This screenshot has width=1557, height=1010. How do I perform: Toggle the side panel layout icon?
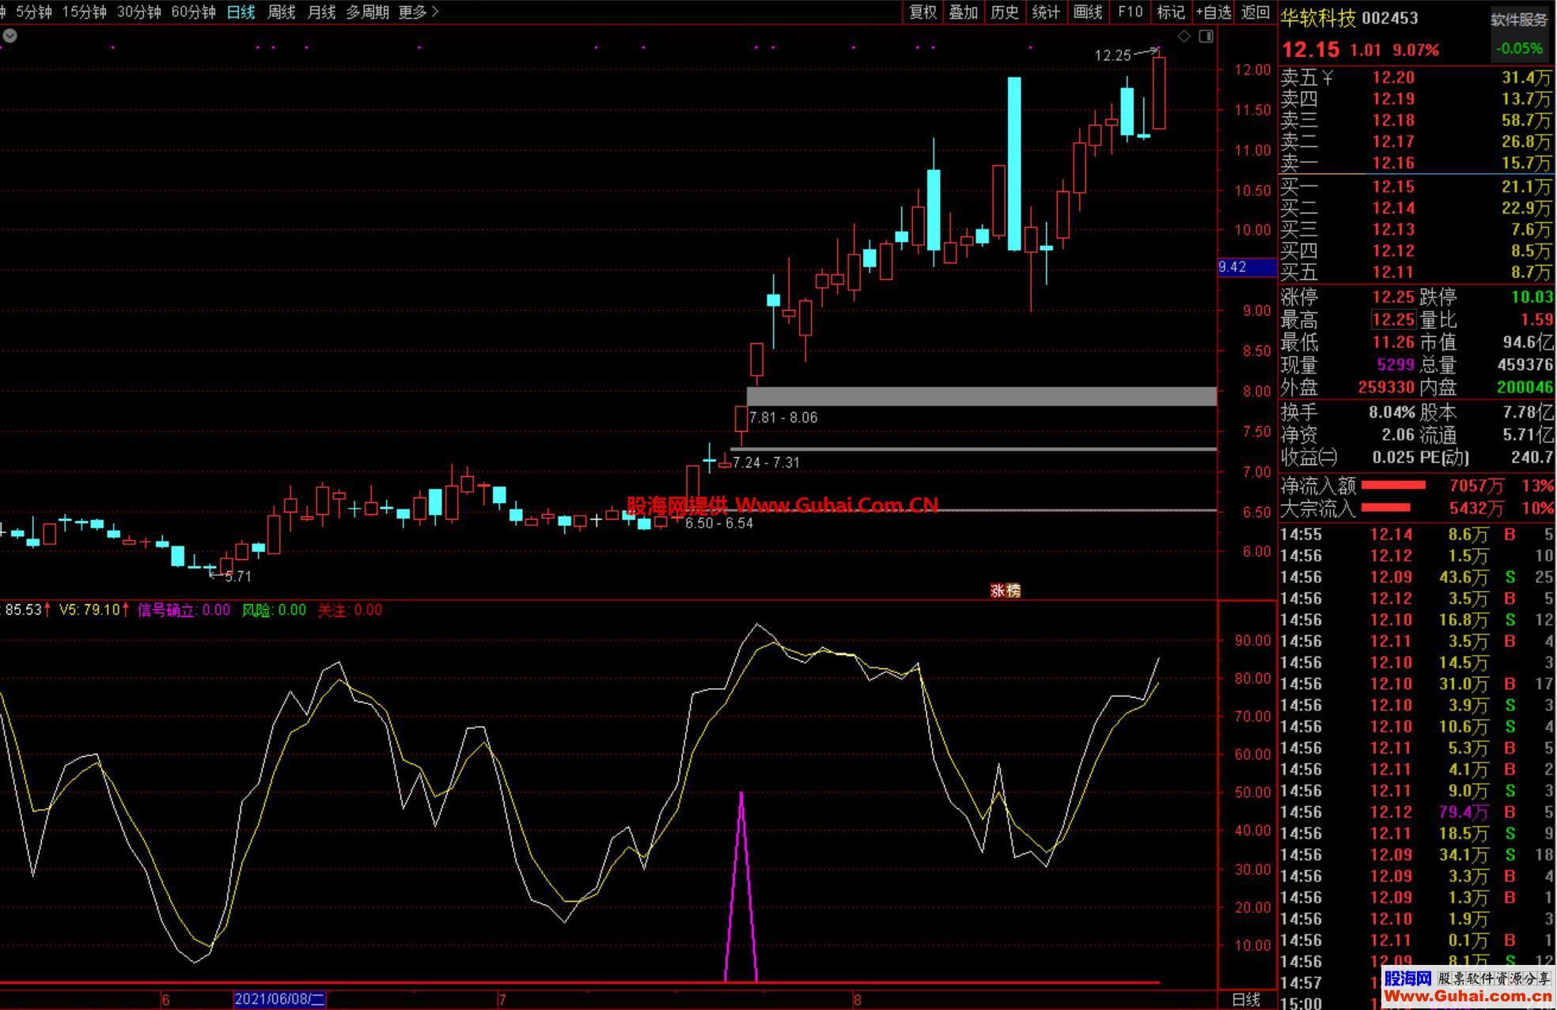(x=1206, y=36)
